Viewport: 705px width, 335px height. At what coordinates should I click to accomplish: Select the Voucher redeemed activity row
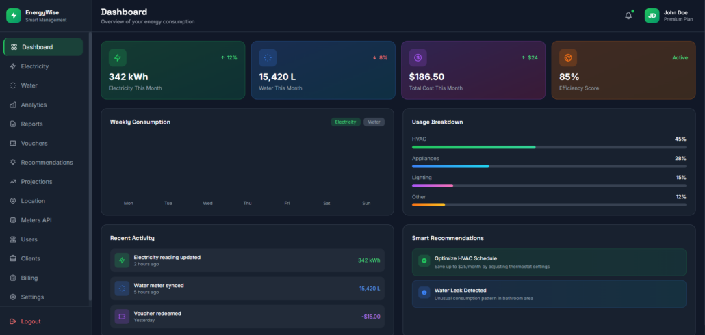pyautogui.click(x=247, y=317)
